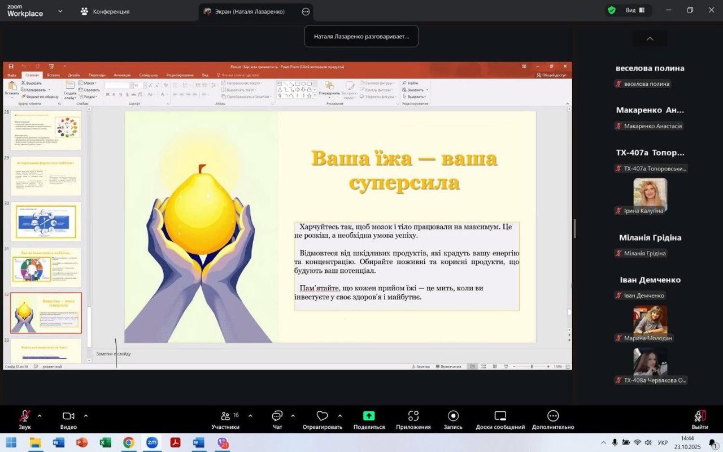Leave the meeting with the Exit button
Image resolution: width=723 pixels, height=452 pixels.
tap(699, 420)
